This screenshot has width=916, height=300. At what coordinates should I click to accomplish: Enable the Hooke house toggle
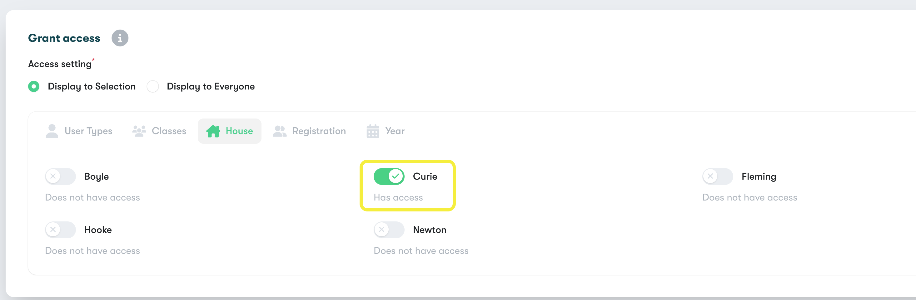[60, 230]
